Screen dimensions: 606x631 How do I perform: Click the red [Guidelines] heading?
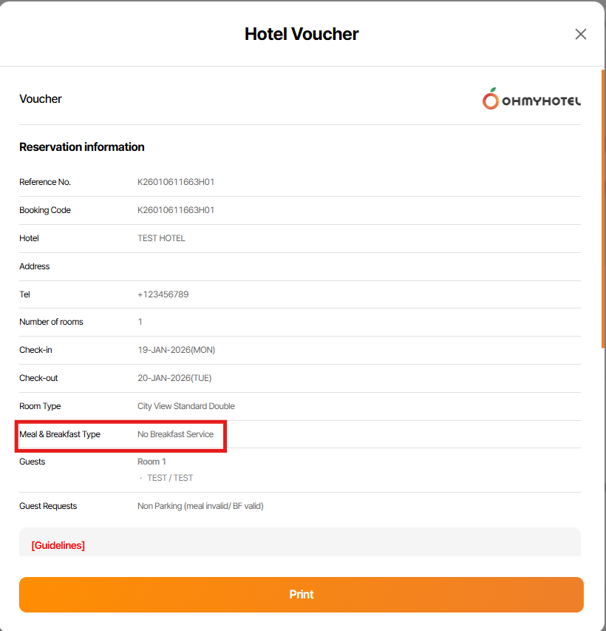click(58, 546)
